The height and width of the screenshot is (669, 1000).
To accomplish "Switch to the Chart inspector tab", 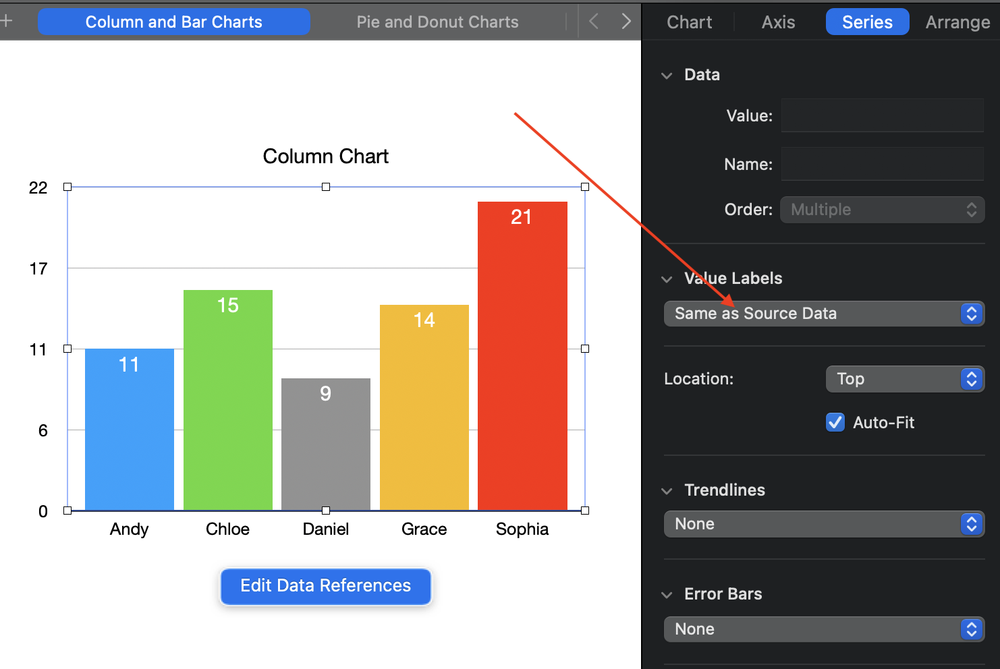I will pos(689,22).
